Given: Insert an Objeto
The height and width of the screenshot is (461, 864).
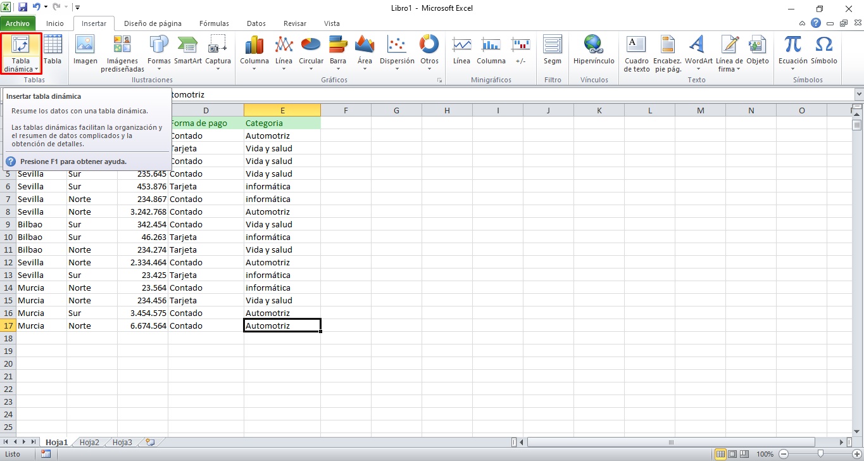Looking at the screenshot, I should click(x=757, y=51).
